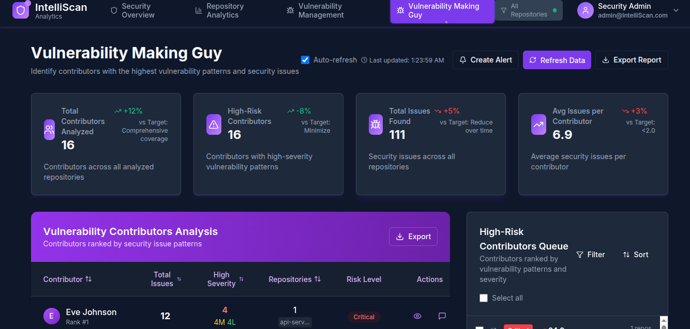Click the +12% upward trend arrow icon
The height and width of the screenshot is (329, 690).
[118, 111]
